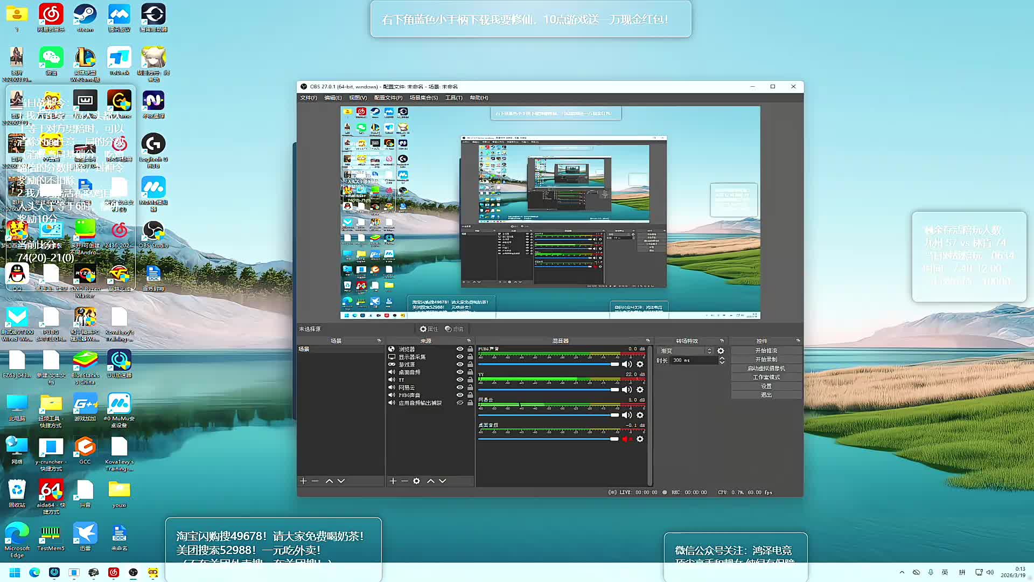Viewport: 1034px width, 582px height.
Task: Pop out the 来源 sources panel
Action: pos(469,341)
